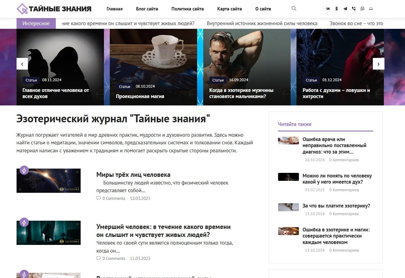This screenshot has width=405, height=278.
Task: Click date 08.11.2024 on the slider
Action: 52,80
